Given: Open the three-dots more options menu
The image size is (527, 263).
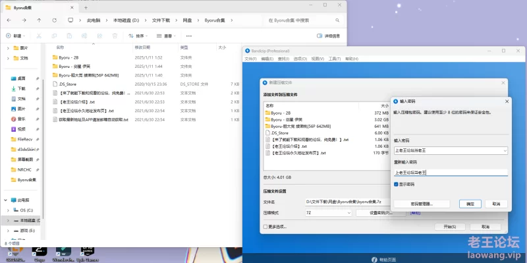Looking at the screenshot, I should click(x=189, y=36).
